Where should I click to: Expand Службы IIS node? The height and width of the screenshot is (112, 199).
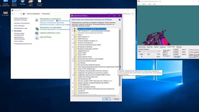[73, 91]
